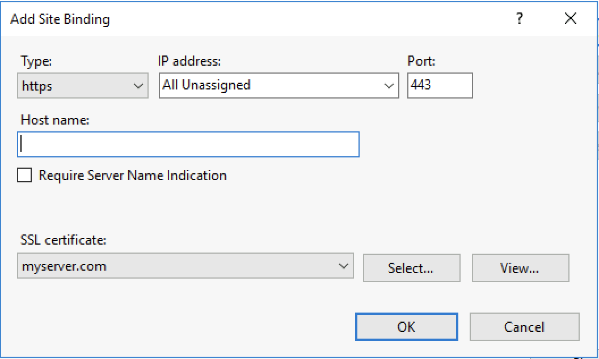
Task: Click the All Unassigned text in IP address
Action: 206,86
